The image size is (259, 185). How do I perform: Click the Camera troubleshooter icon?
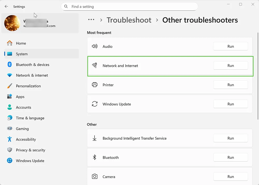point(95,176)
